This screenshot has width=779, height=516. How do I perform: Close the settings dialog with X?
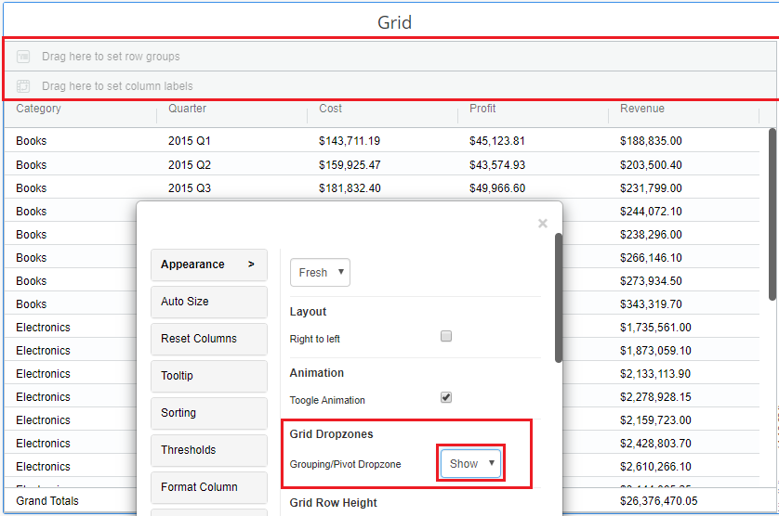(x=543, y=224)
